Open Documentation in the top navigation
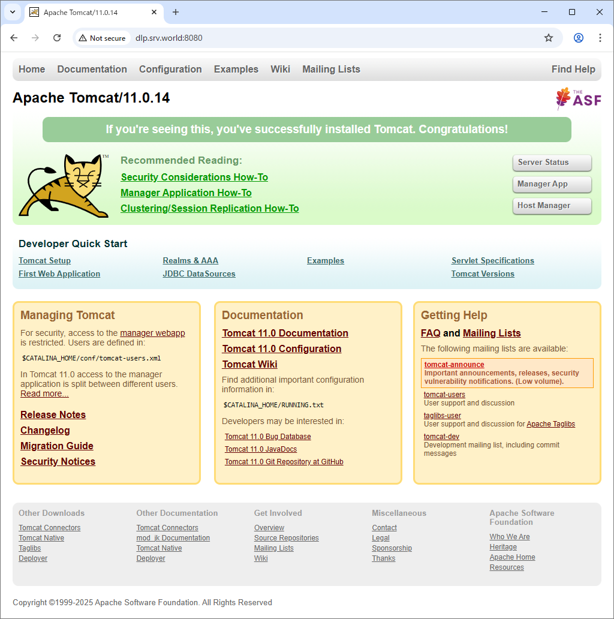The height and width of the screenshot is (619, 614). coord(92,69)
